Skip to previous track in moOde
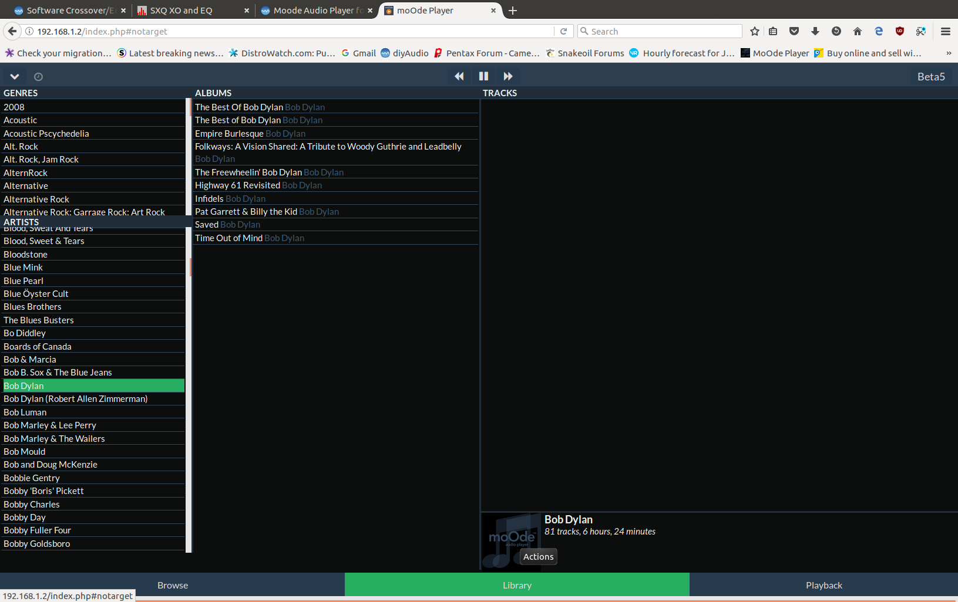 459,76
